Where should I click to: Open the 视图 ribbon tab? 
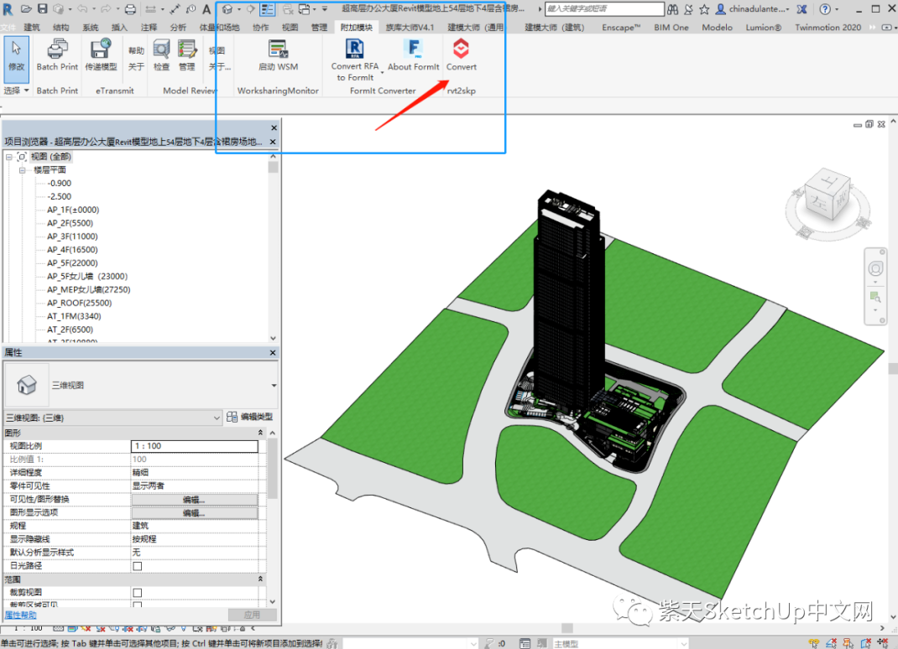[290, 28]
